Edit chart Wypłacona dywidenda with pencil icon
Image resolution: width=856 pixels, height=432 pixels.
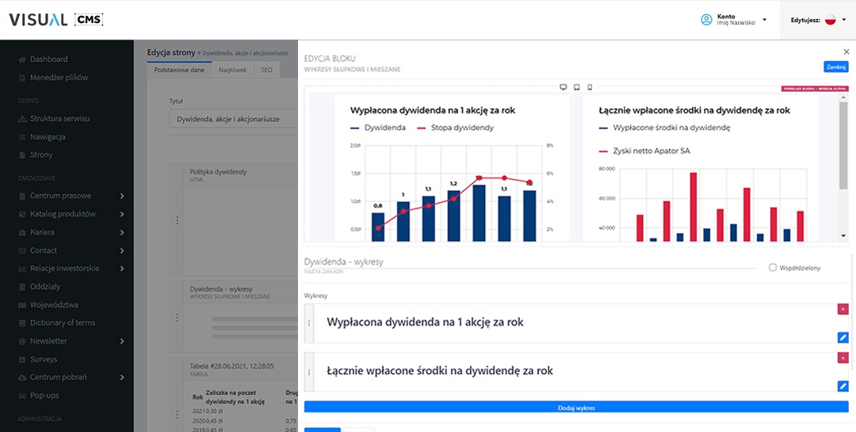point(843,338)
